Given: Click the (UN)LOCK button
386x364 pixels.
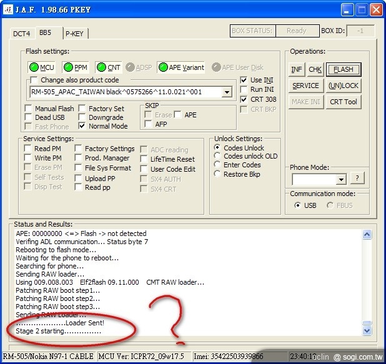Looking at the screenshot, I should coord(344,86).
